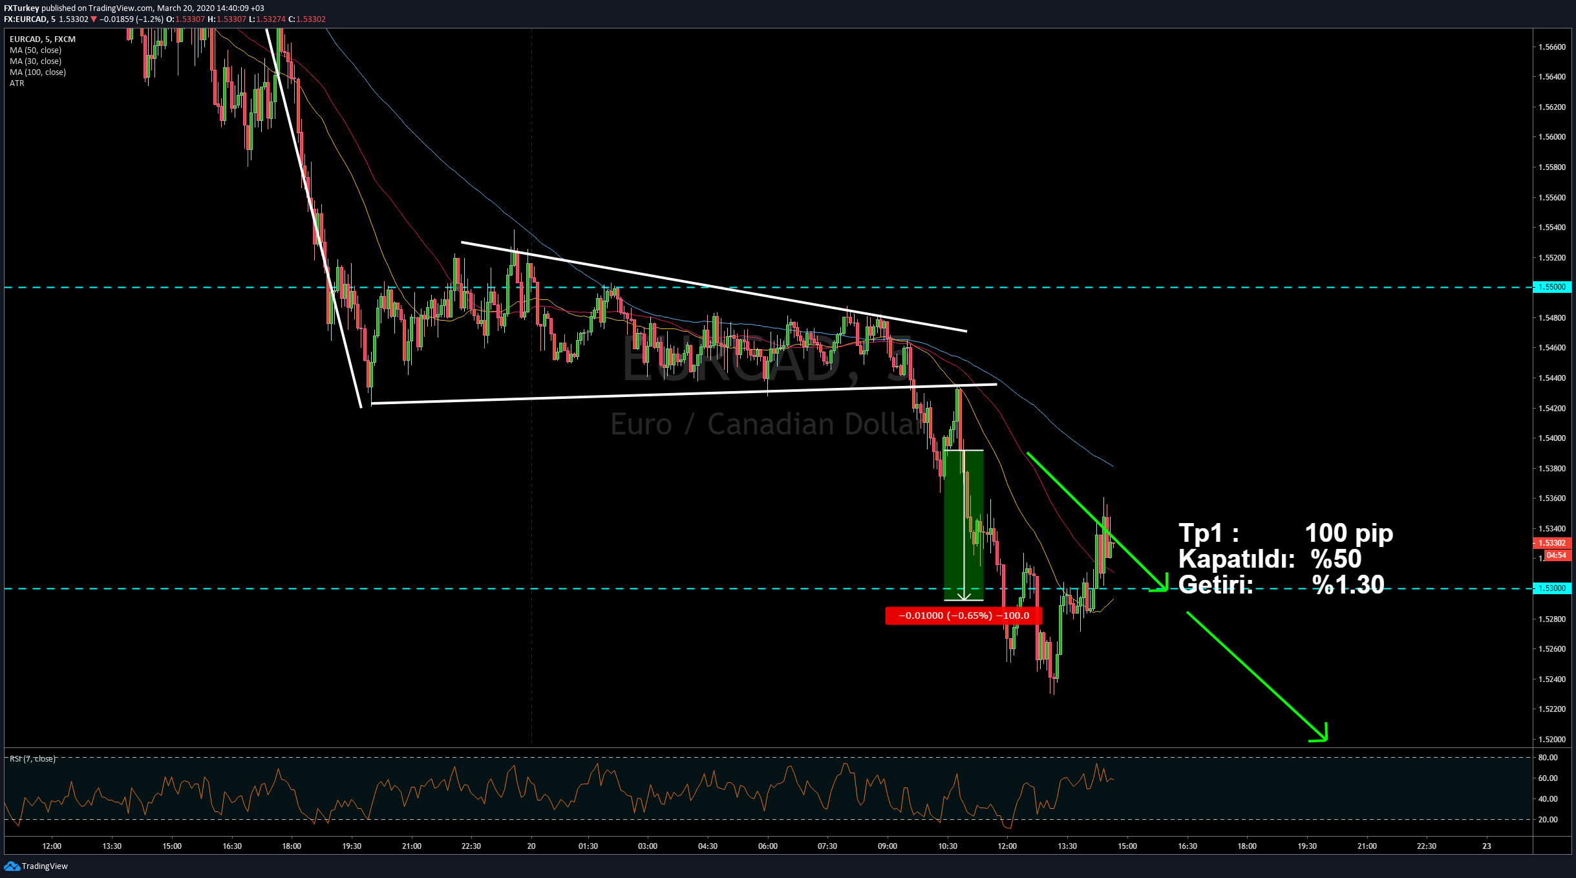The height and width of the screenshot is (878, 1576).
Task: Click the 1.54000 price axis label
Action: tap(1551, 438)
